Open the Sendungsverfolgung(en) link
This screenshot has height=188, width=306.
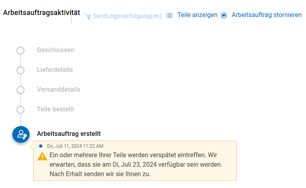pos(127,16)
